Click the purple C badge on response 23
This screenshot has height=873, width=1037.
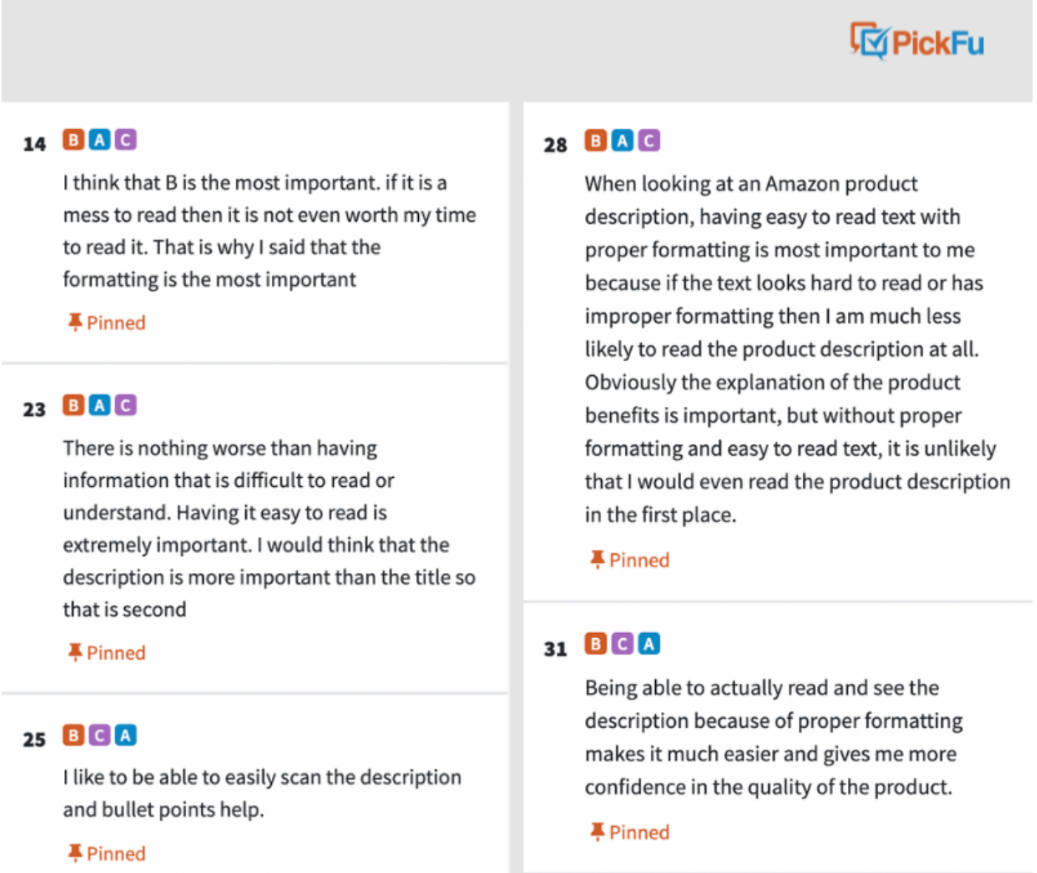[x=126, y=405]
